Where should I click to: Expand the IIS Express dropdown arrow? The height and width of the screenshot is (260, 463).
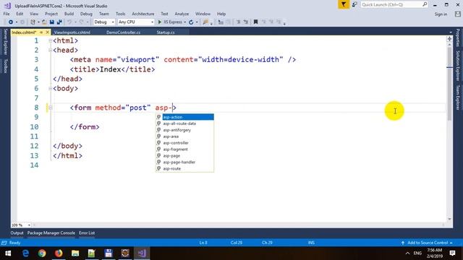coord(185,22)
